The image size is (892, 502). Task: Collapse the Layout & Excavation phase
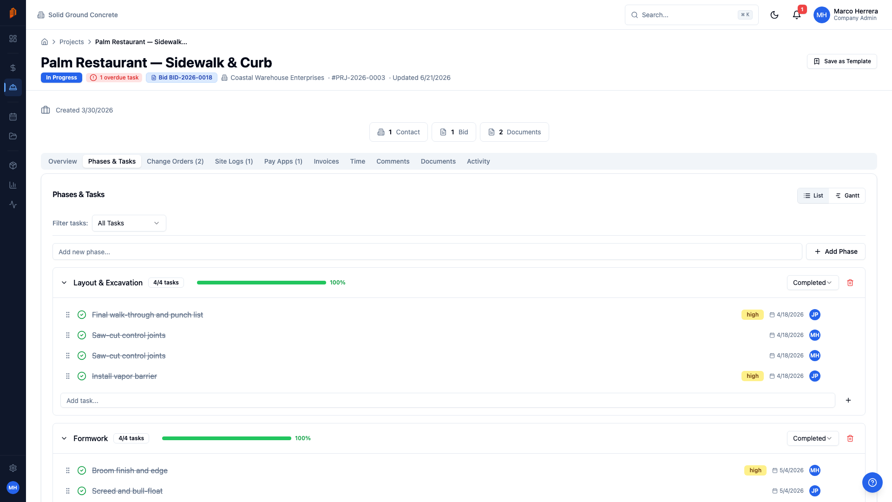(64, 283)
